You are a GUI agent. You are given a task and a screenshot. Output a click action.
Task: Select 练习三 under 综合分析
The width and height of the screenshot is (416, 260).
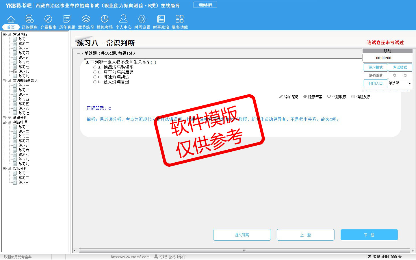click(x=24, y=183)
